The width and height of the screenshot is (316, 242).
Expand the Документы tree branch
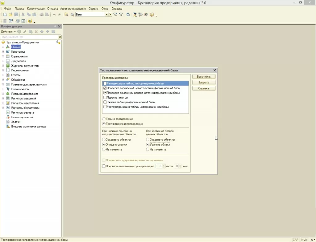[3, 61]
